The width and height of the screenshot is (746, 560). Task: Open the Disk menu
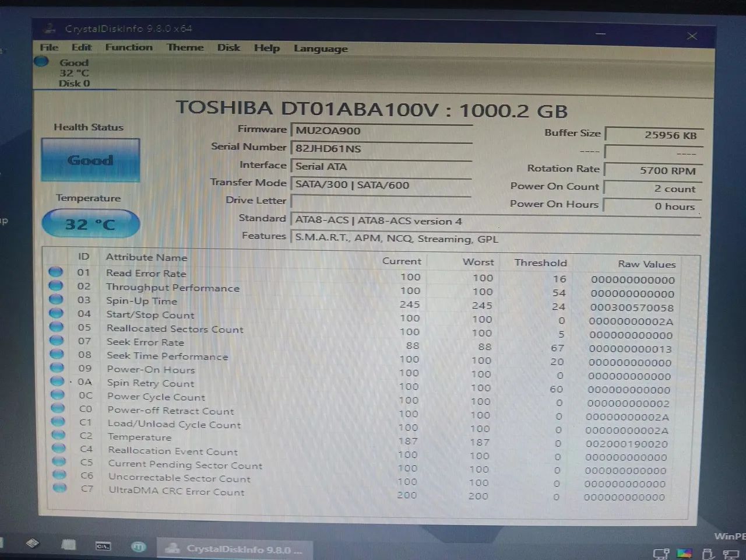[228, 48]
